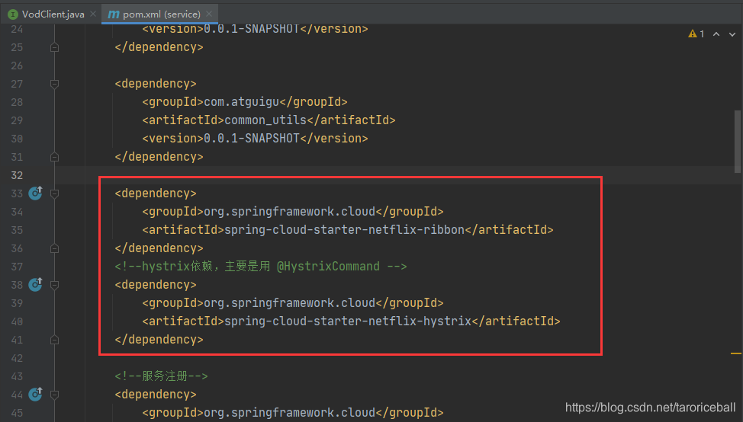Click the 服务注册 comment on line 43
Viewport: 743px width, 422px height.
(161, 376)
